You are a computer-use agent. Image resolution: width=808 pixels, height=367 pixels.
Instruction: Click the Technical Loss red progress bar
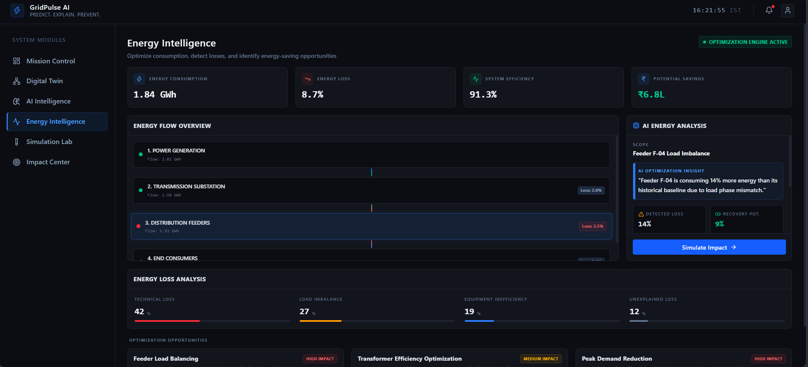pyautogui.click(x=167, y=321)
